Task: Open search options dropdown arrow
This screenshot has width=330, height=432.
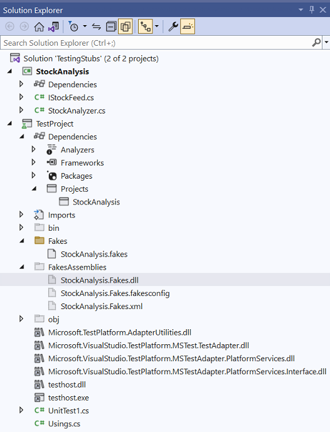Action: [326, 43]
